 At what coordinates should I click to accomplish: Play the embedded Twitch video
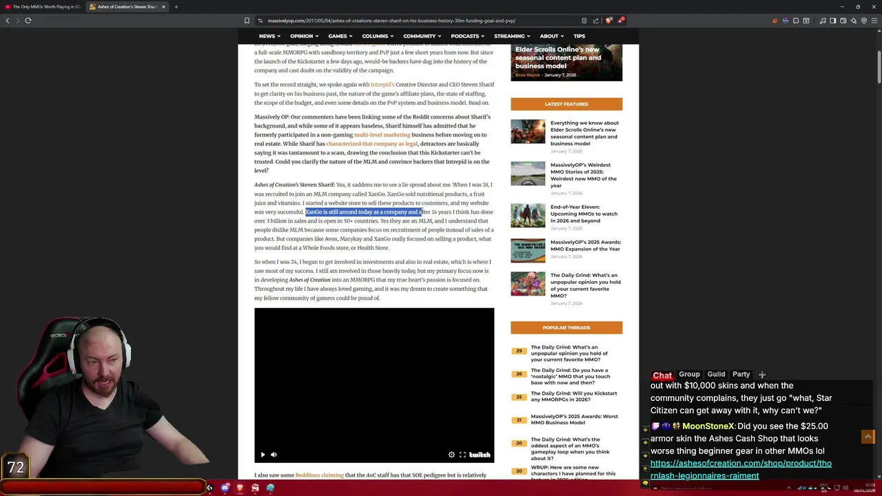263,455
